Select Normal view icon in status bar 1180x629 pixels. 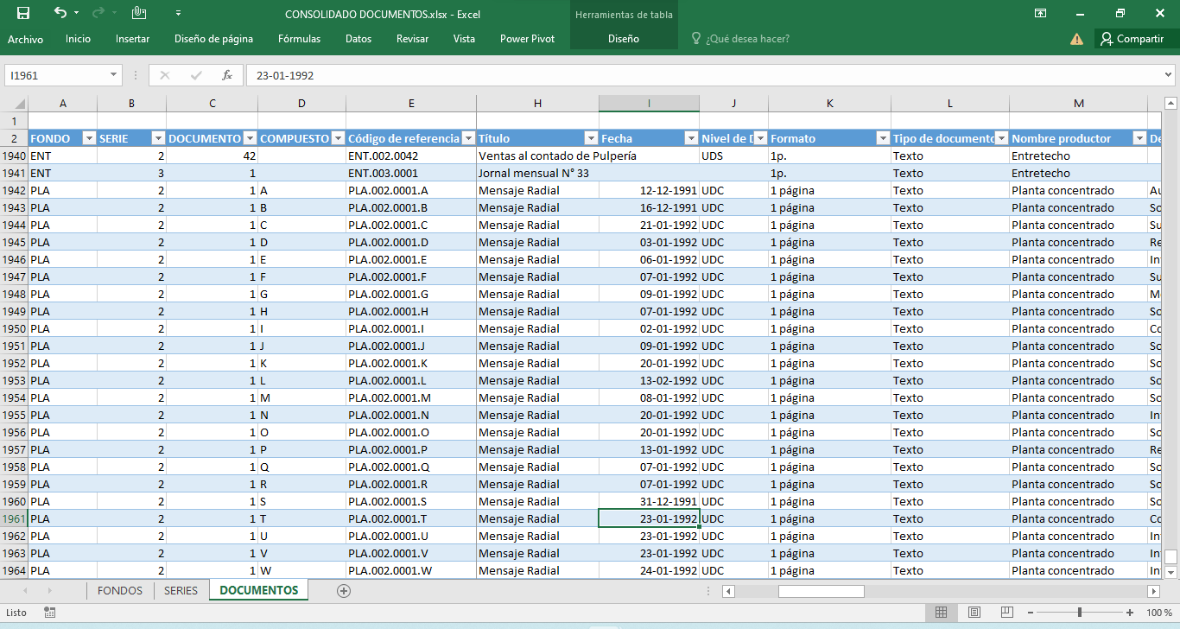click(x=942, y=613)
